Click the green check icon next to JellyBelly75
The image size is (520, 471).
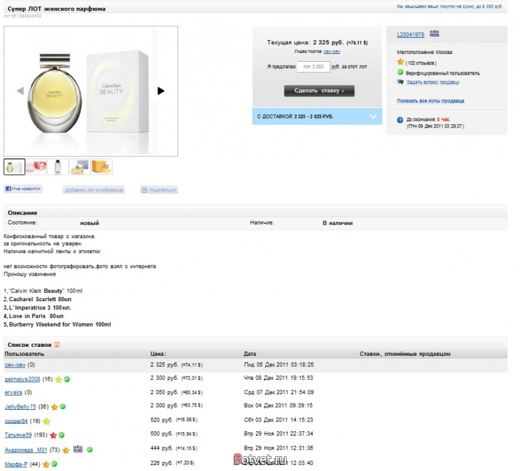(62, 407)
